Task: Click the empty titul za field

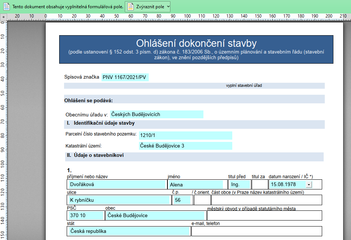Action: pos(260,185)
